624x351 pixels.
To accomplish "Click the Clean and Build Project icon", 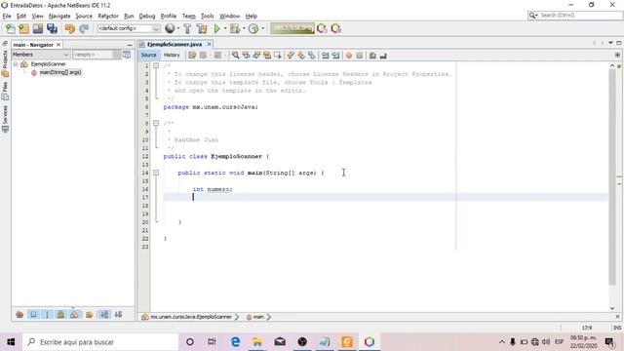I will [202, 28].
